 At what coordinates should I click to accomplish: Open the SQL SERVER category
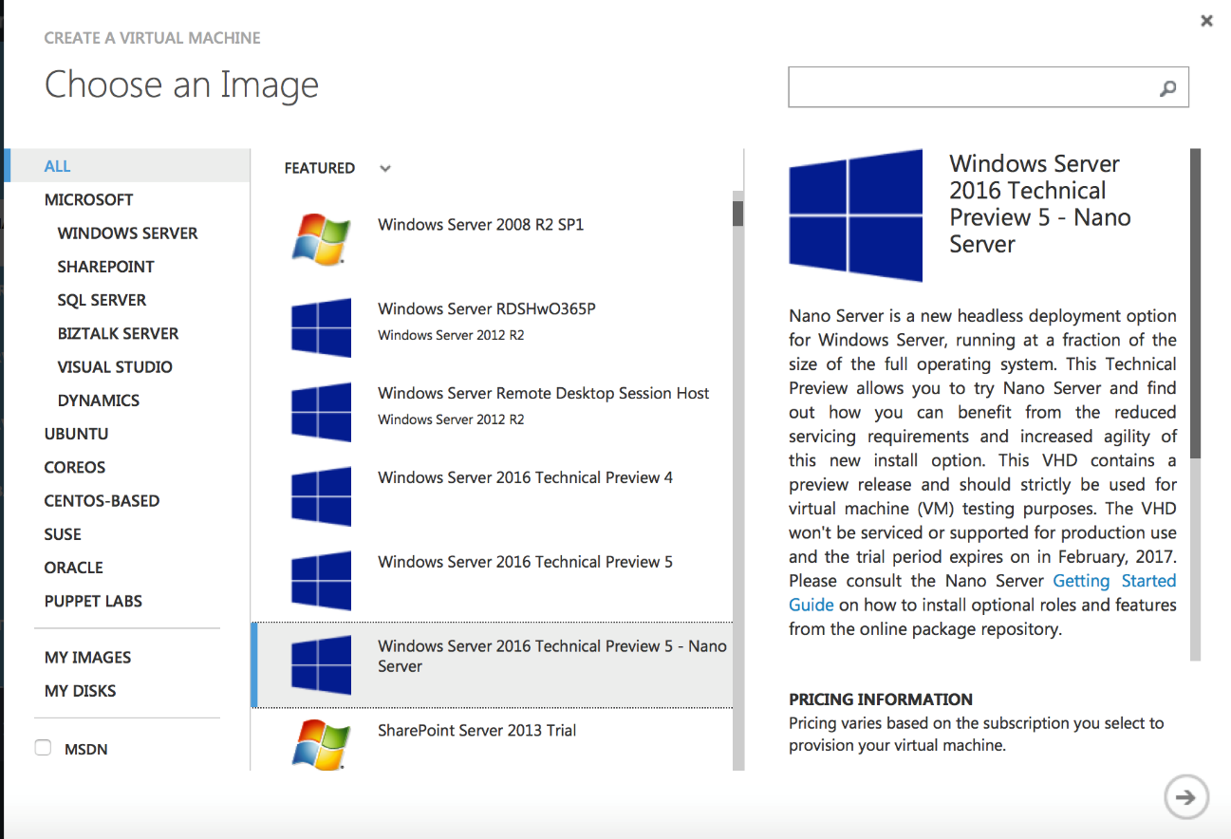click(x=102, y=300)
